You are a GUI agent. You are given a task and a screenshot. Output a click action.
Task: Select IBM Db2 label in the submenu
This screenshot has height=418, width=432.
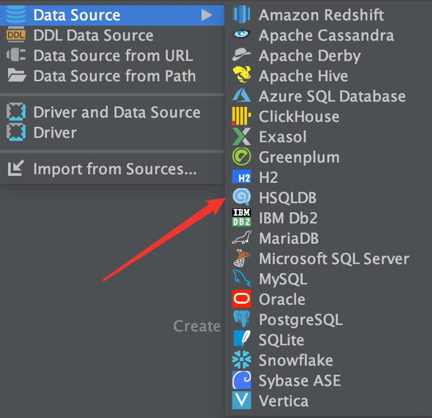[x=288, y=218]
